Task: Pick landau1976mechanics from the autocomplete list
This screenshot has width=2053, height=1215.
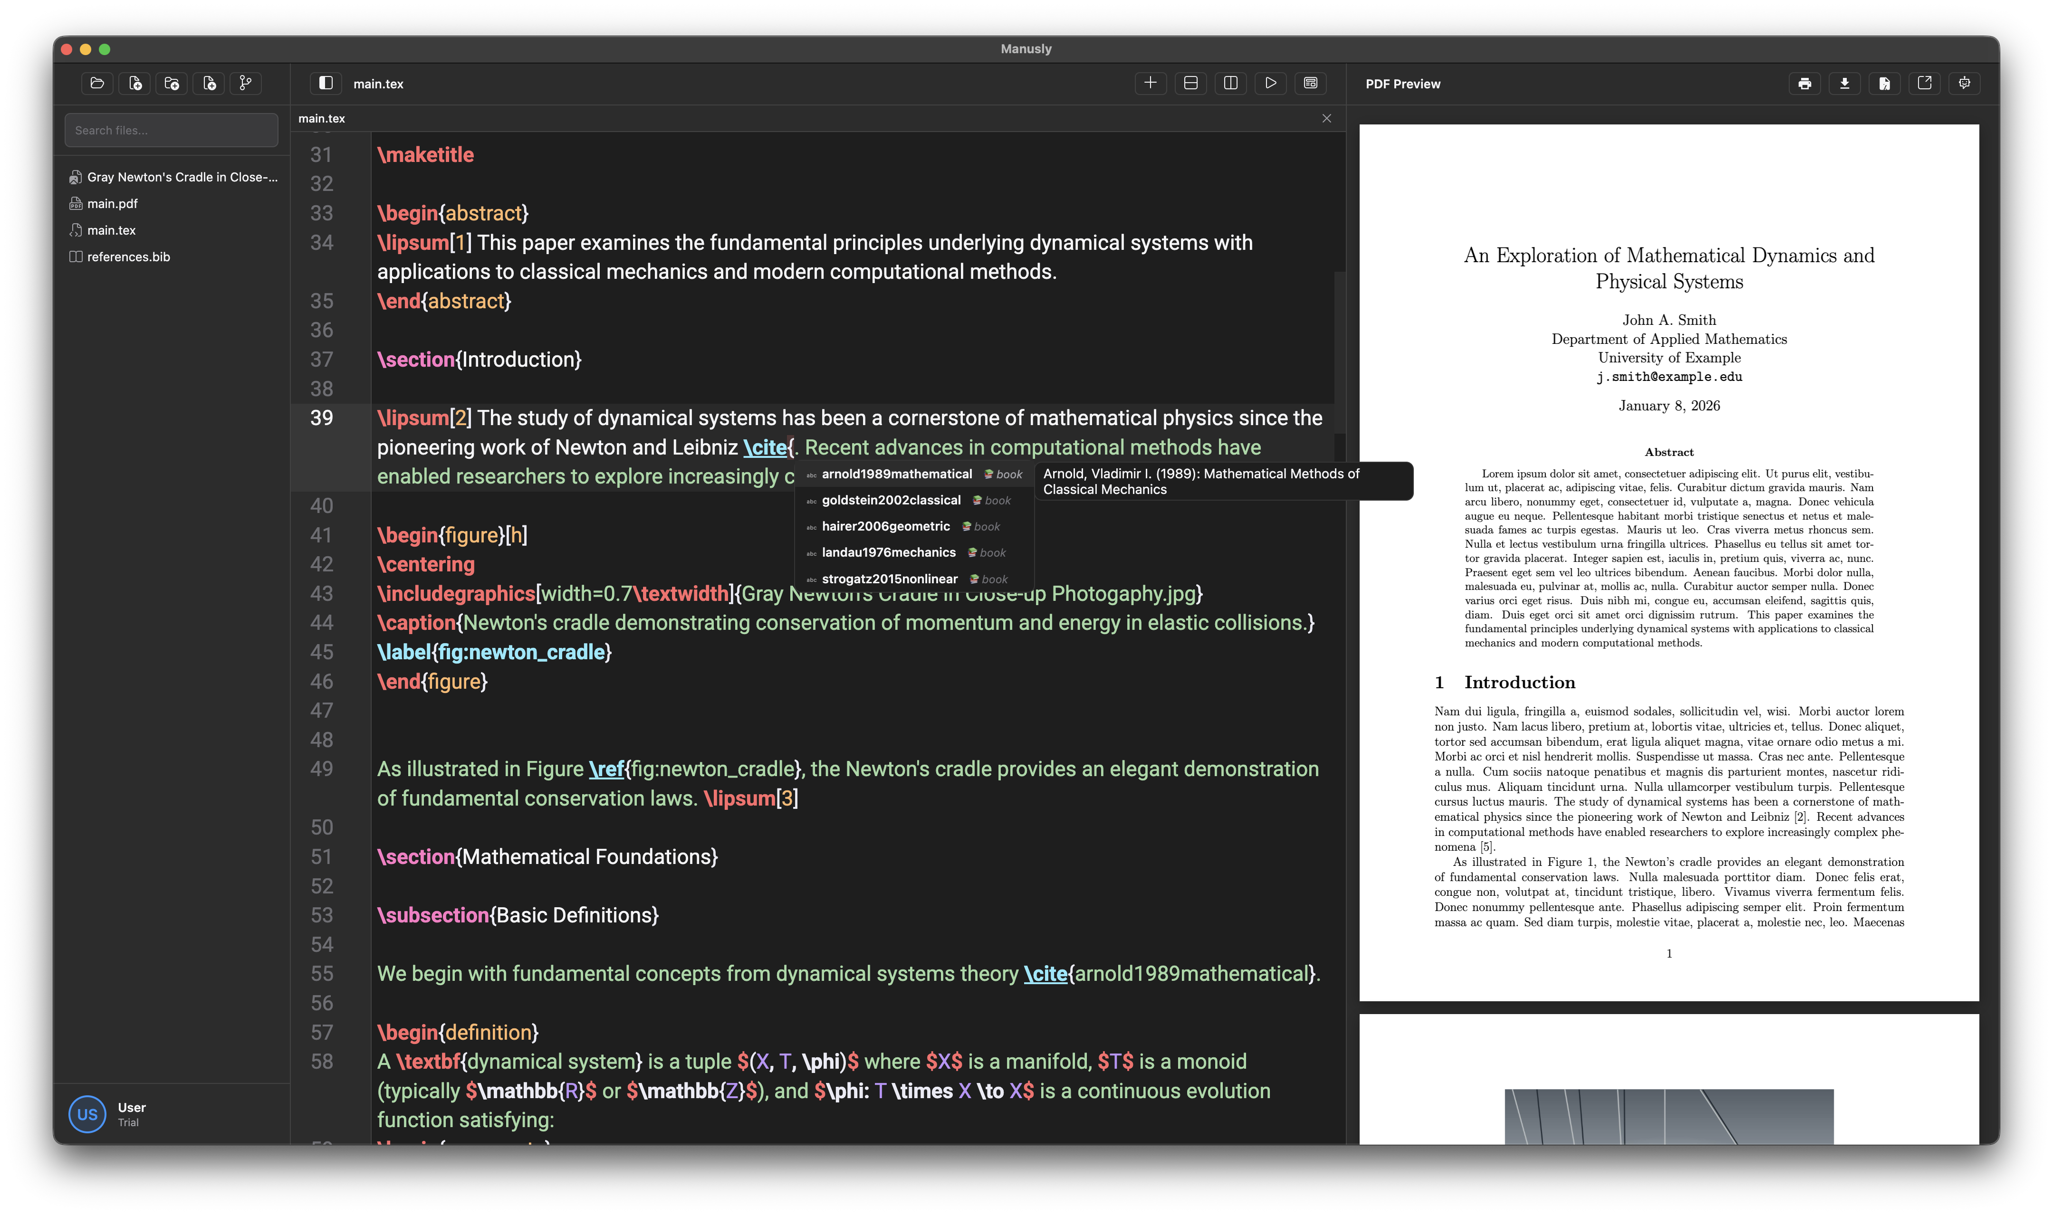Action: click(x=889, y=553)
